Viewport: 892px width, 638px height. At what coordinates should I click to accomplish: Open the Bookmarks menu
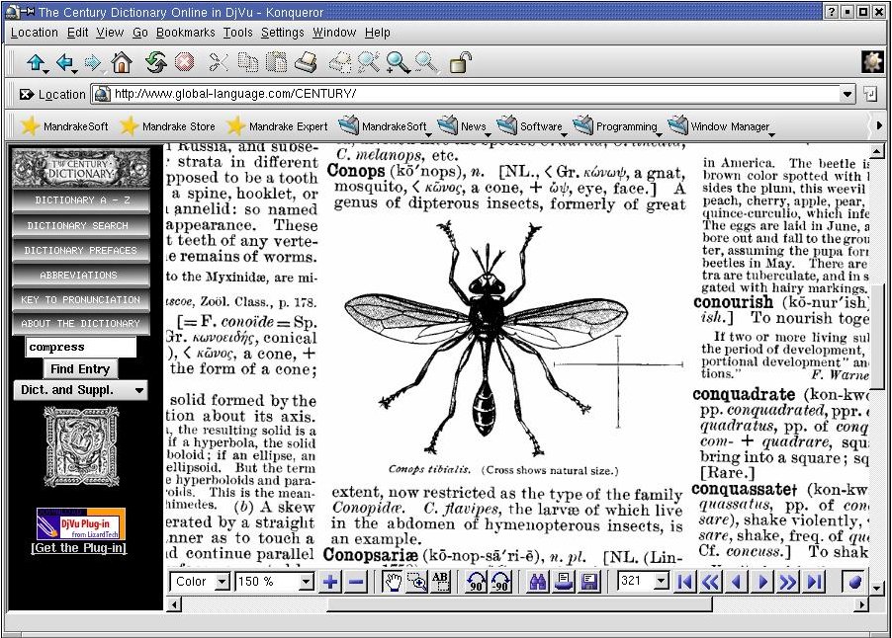(186, 33)
